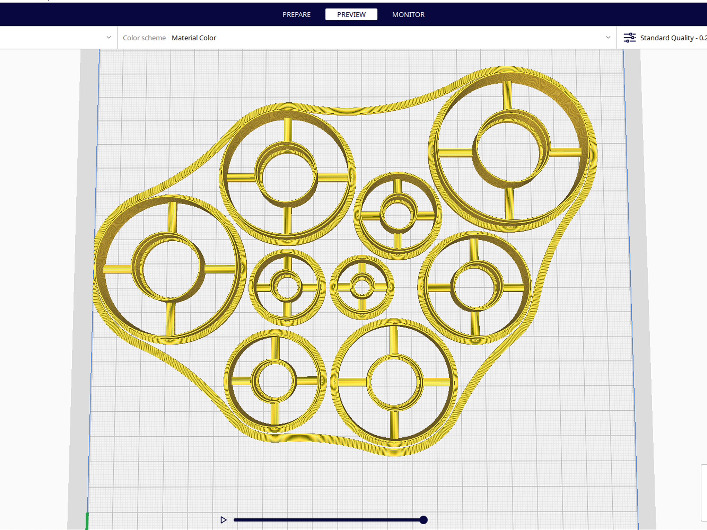Click chevron at right of Color scheme
The width and height of the screenshot is (707, 530).
(x=608, y=37)
